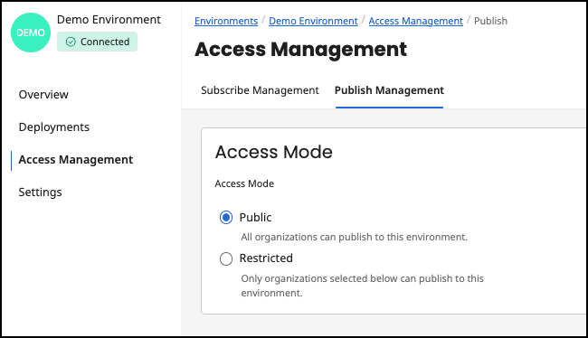588x338 pixels.
Task: Click the Access Management page heading
Action: pos(300,50)
